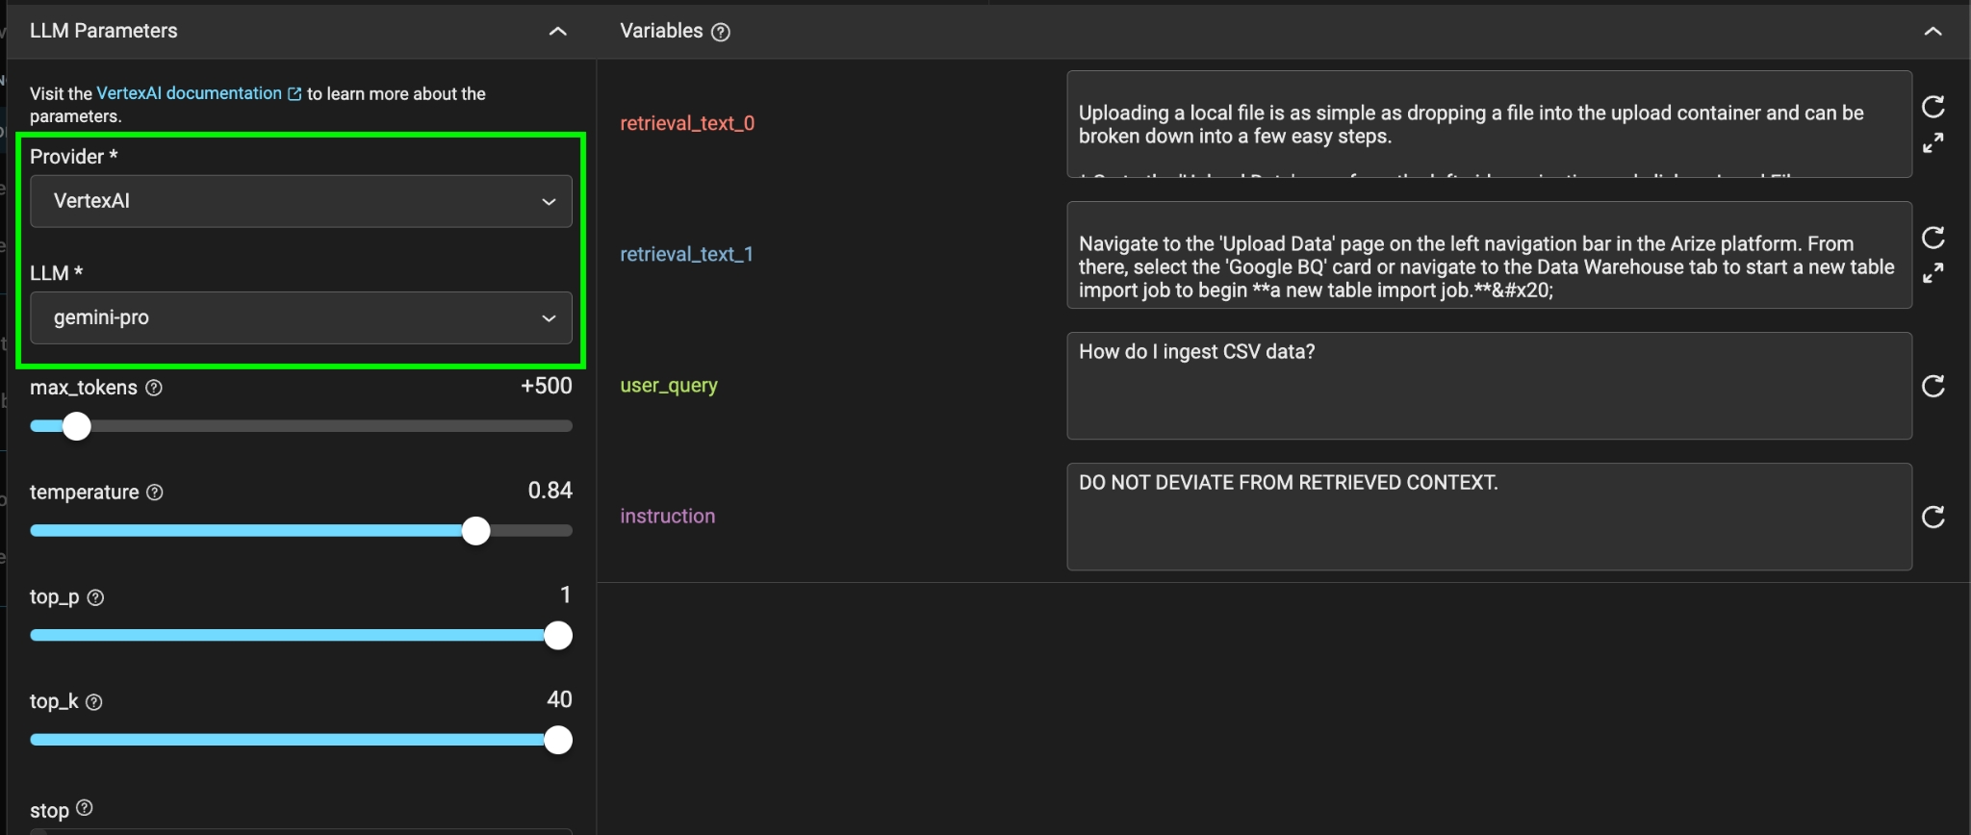Collapse the Variables panel
This screenshot has width=1971, height=835.
coord(1933,32)
